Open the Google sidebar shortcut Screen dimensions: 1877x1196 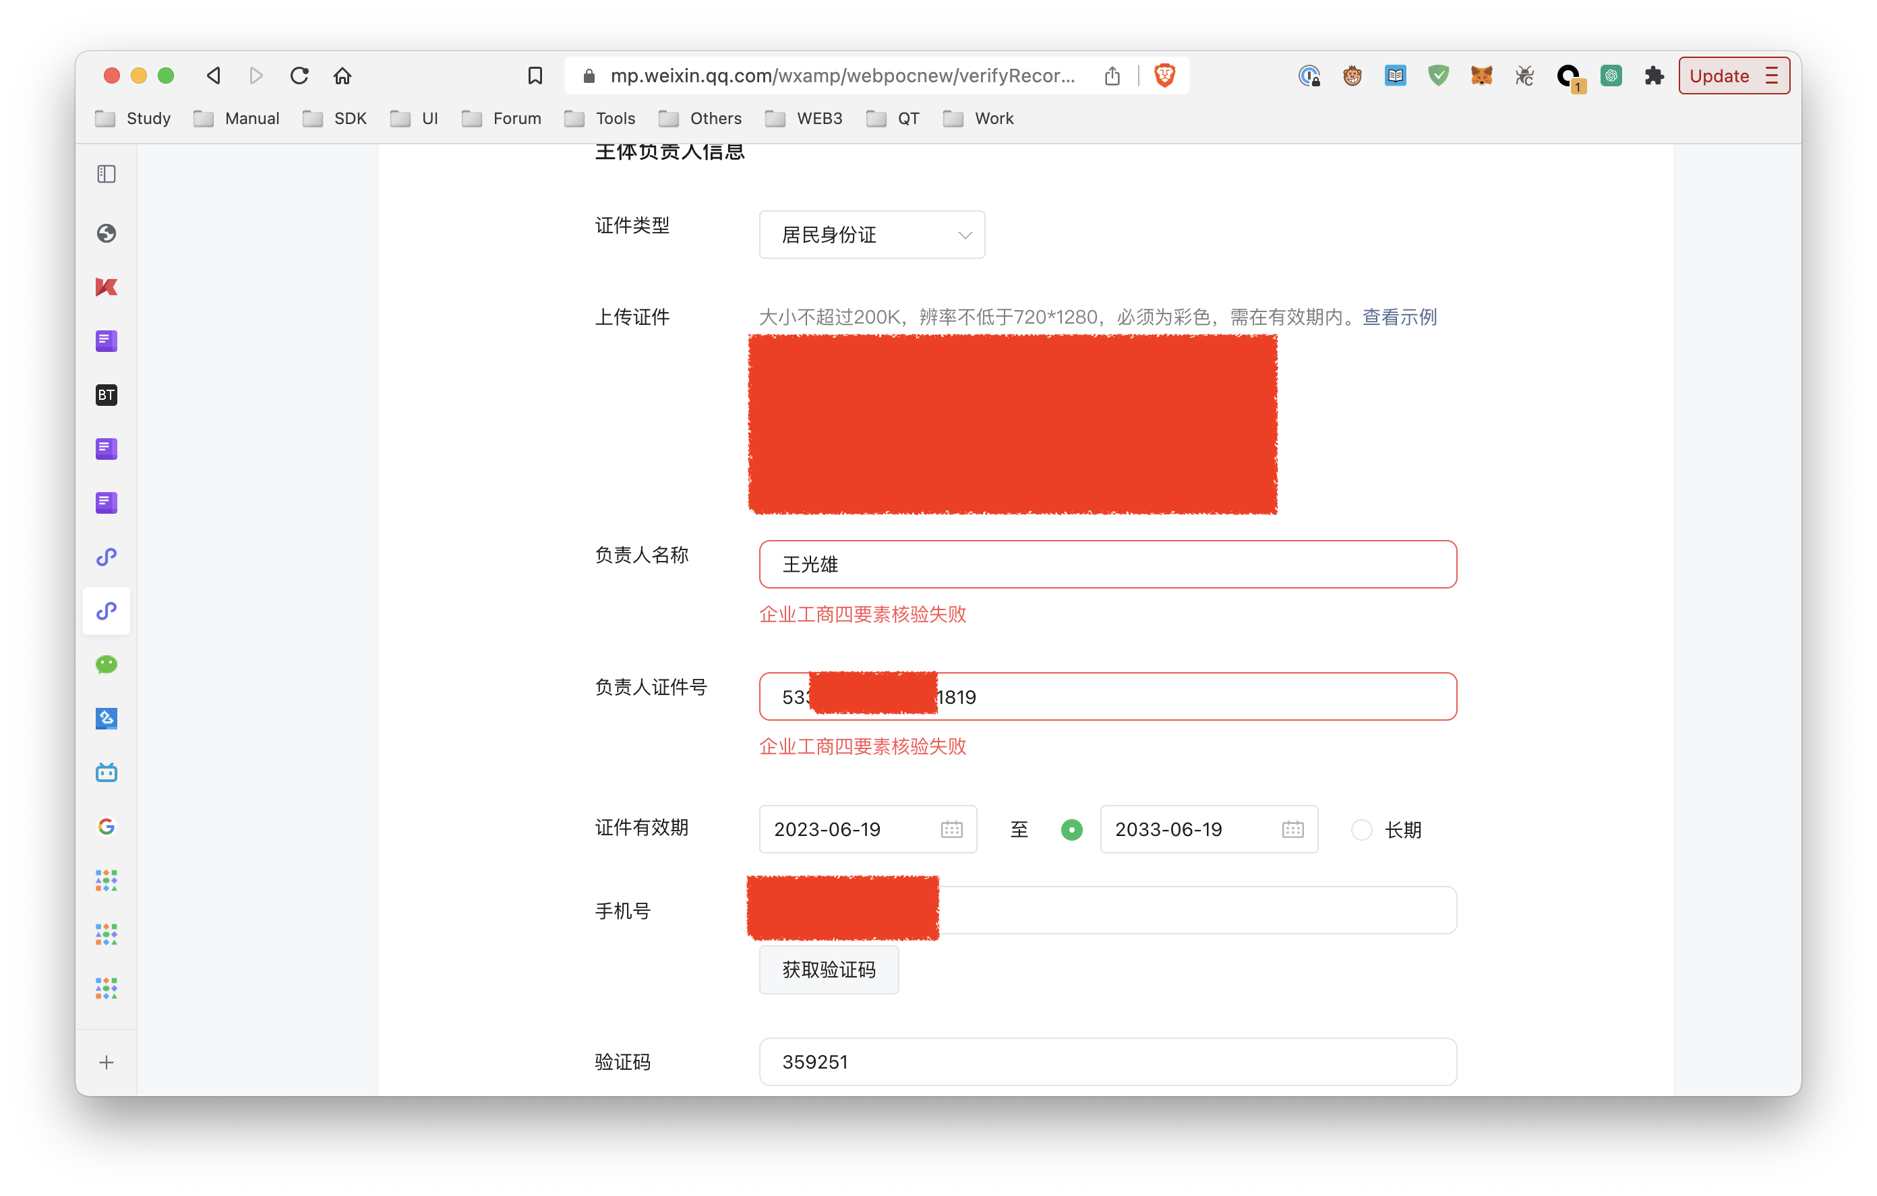[x=107, y=827]
